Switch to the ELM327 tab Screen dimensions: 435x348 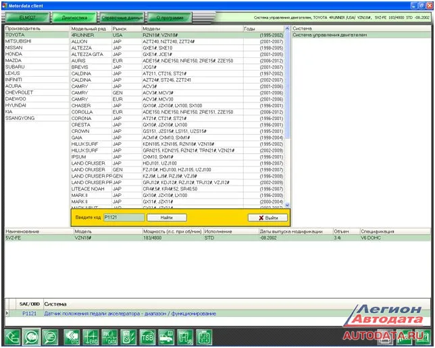tap(27, 18)
